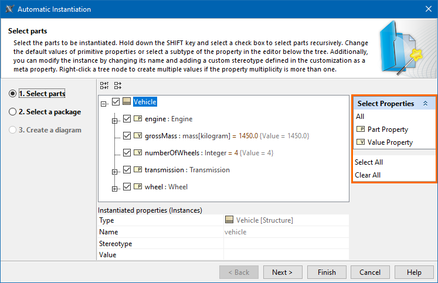Expand the engine tree node

[114, 121]
